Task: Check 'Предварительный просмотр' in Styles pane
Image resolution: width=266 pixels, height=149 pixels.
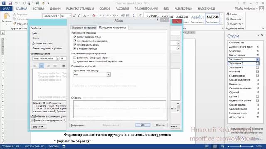Action: (x=229, y=129)
